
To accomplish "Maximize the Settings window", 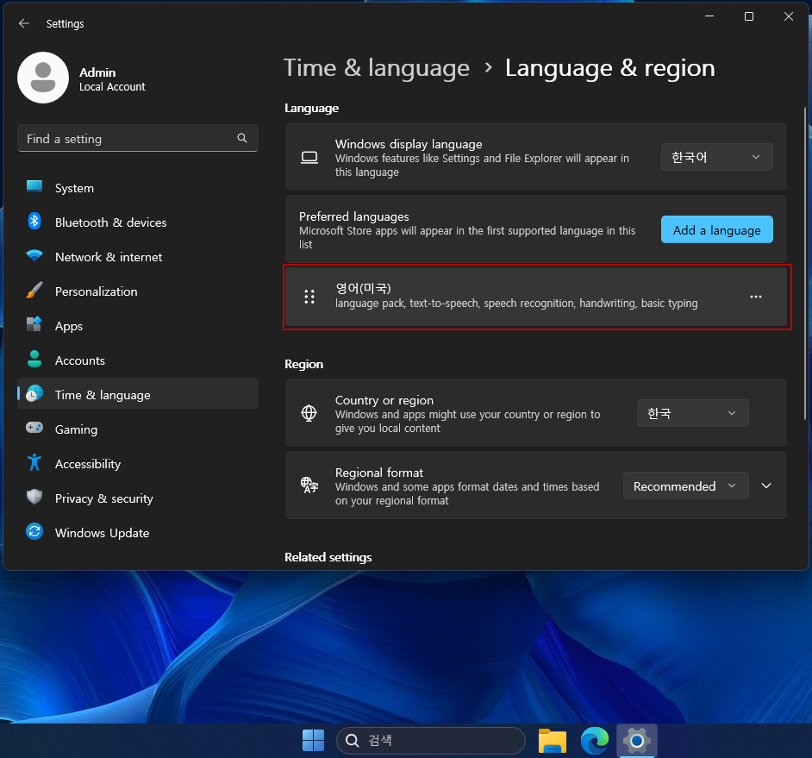I will [749, 16].
